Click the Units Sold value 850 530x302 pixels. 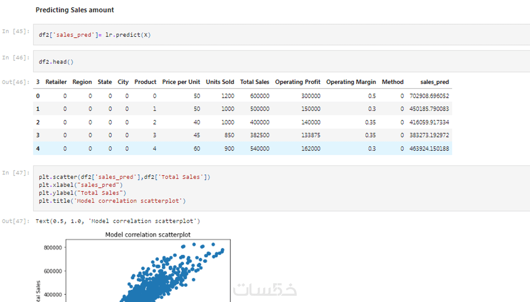tap(229, 135)
